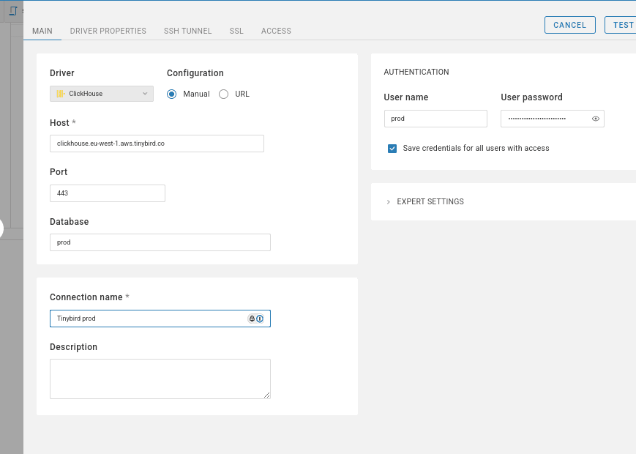Viewport: 636px width, 454px height.
Task: Click inside the Description text area
Action: (x=160, y=379)
